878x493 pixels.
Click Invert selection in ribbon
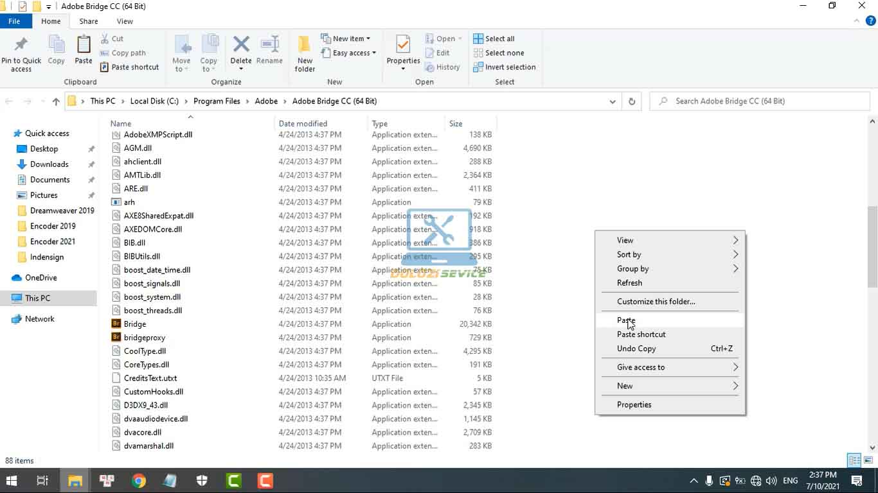tap(504, 67)
